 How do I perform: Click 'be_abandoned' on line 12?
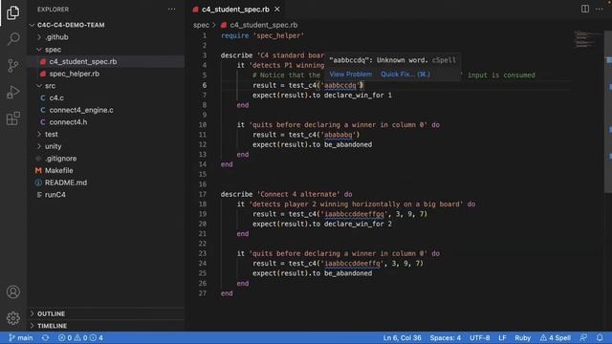coord(348,144)
